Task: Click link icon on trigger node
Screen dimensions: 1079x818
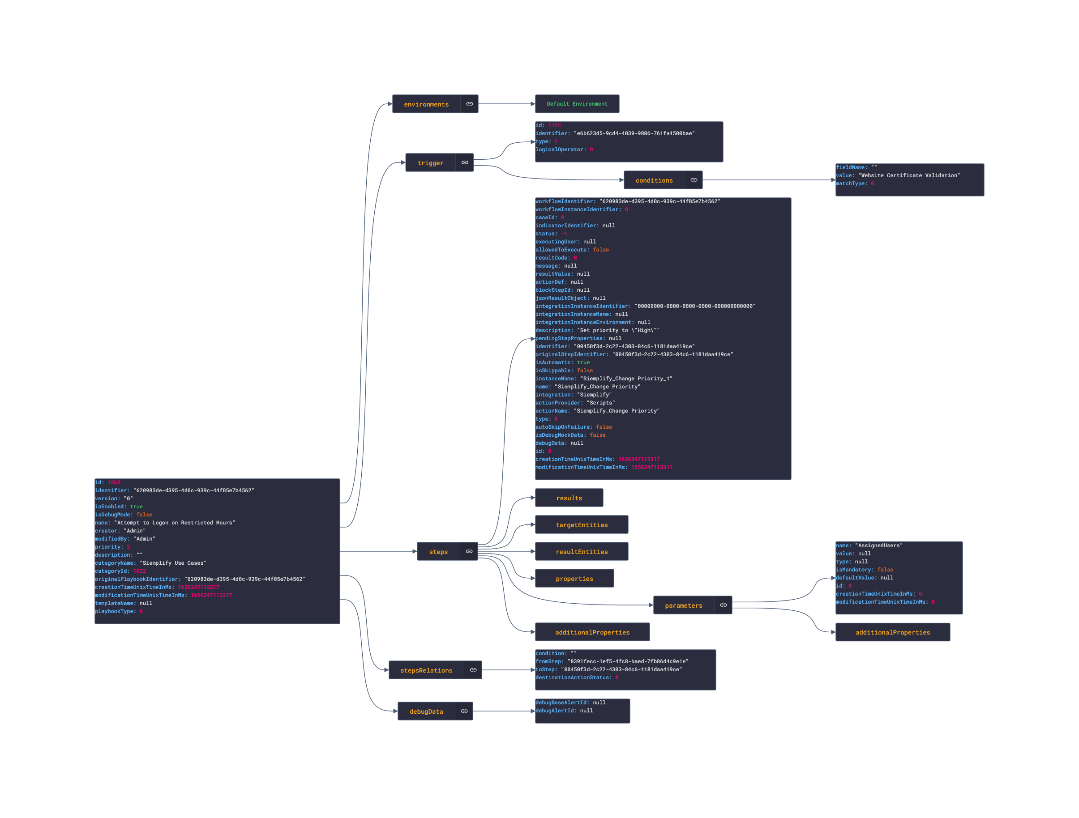Action: [x=464, y=163]
